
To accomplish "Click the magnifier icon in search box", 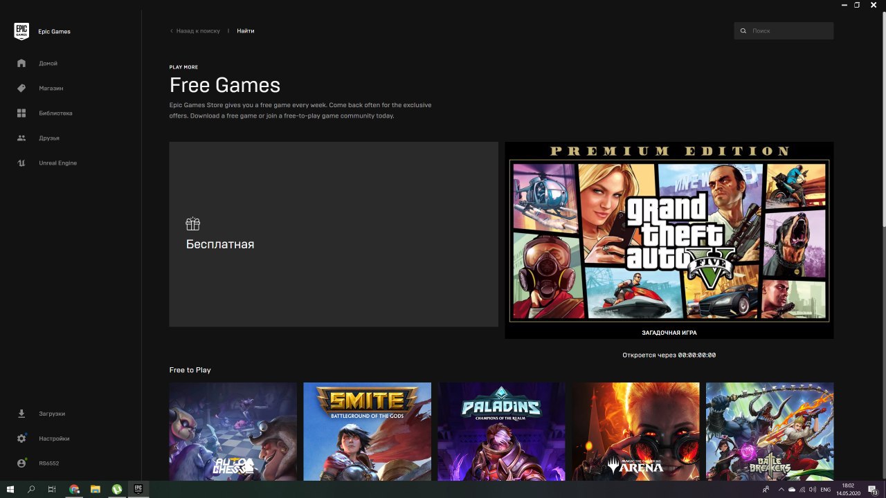I will pyautogui.click(x=743, y=31).
